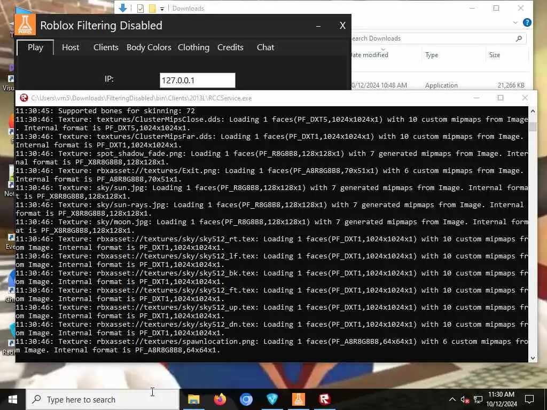
Task: Switch to the orange flask launcher taskbar icon
Action: tap(298, 399)
